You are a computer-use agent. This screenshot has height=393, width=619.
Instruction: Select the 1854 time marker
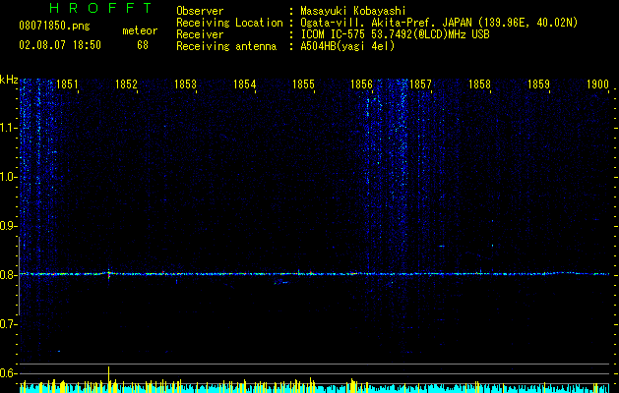[x=244, y=84]
